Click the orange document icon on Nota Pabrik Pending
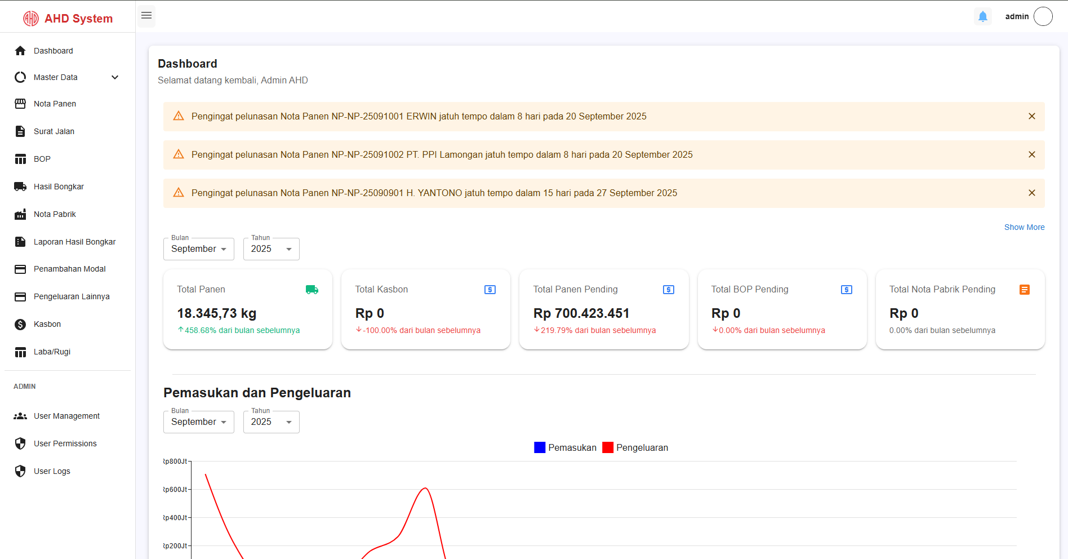Viewport: 1068px width, 559px height. point(1024,290)
